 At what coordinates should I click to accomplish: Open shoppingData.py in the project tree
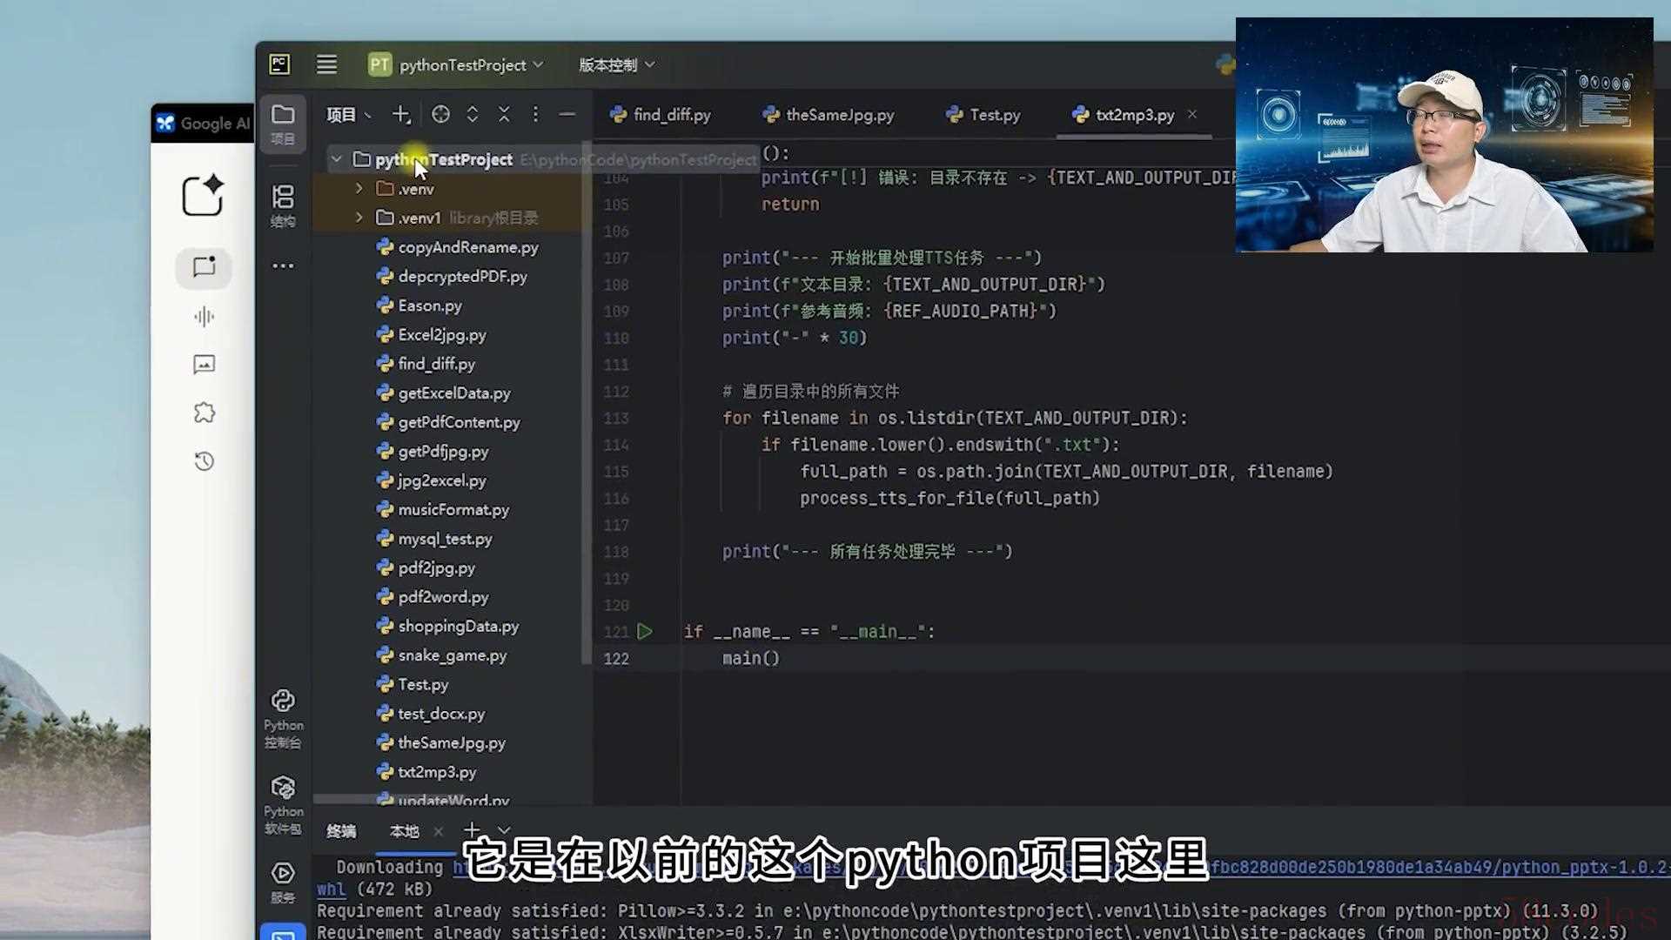point(448,626)
